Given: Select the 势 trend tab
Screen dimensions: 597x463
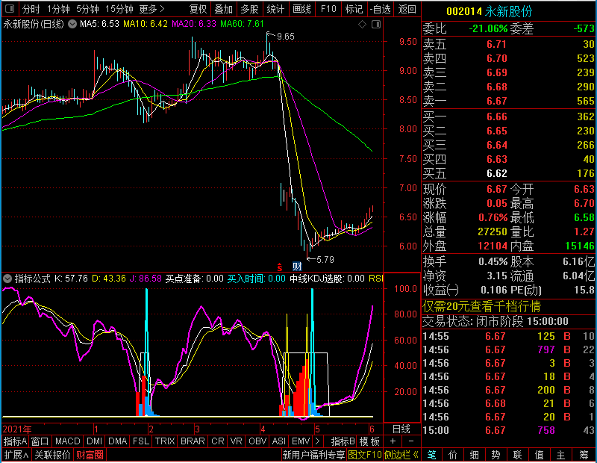Looking at the screenshot, I should [x=496, y=455].
